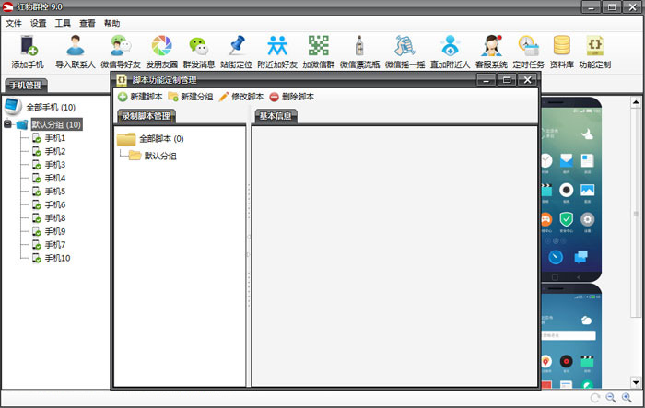Minimize the 脚本功能定制管理 dialog
The height and width of the screenshot is (408, 645).
pos(487,80)
